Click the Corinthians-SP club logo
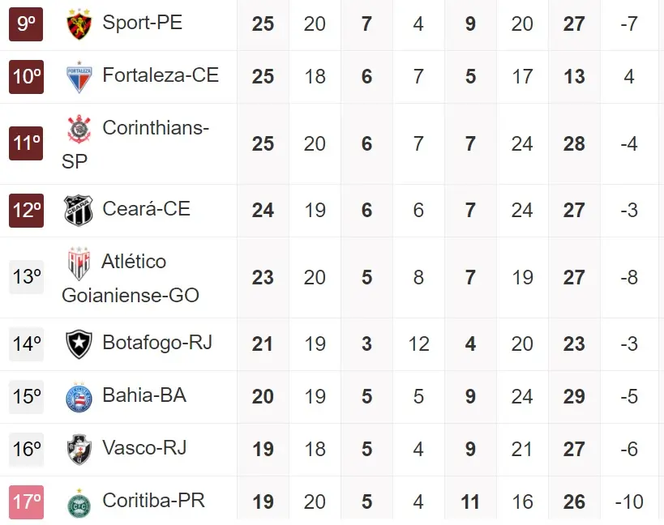Screen dimensions: 664x525 (x=79, y=130)
